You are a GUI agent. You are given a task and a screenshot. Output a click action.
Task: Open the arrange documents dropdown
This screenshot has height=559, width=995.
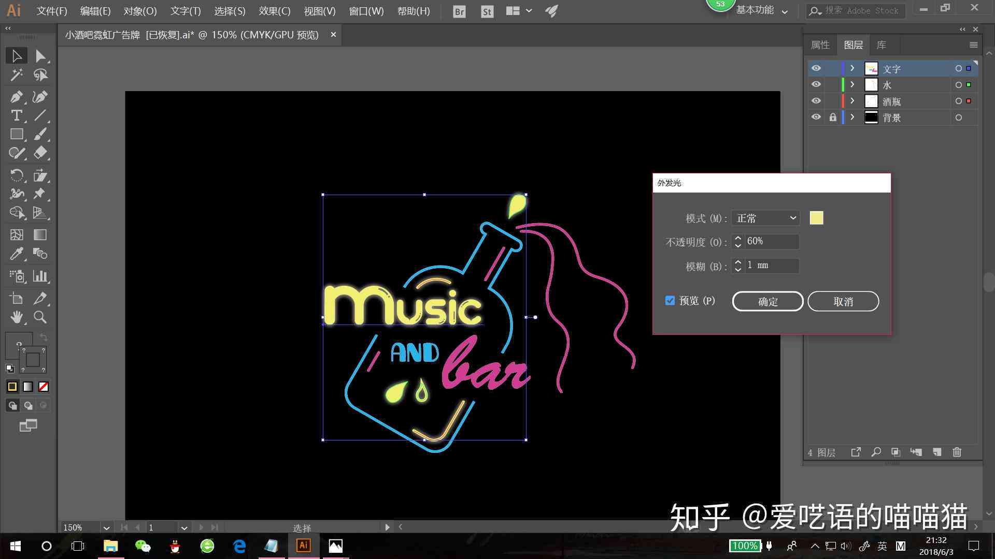pos(519,11)
